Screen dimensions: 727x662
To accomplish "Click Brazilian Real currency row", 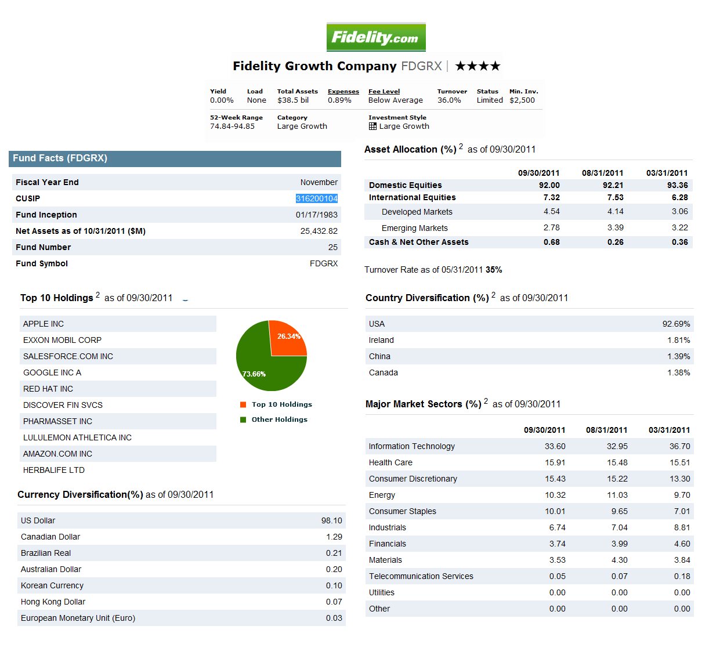I will (x=182, y=553).
